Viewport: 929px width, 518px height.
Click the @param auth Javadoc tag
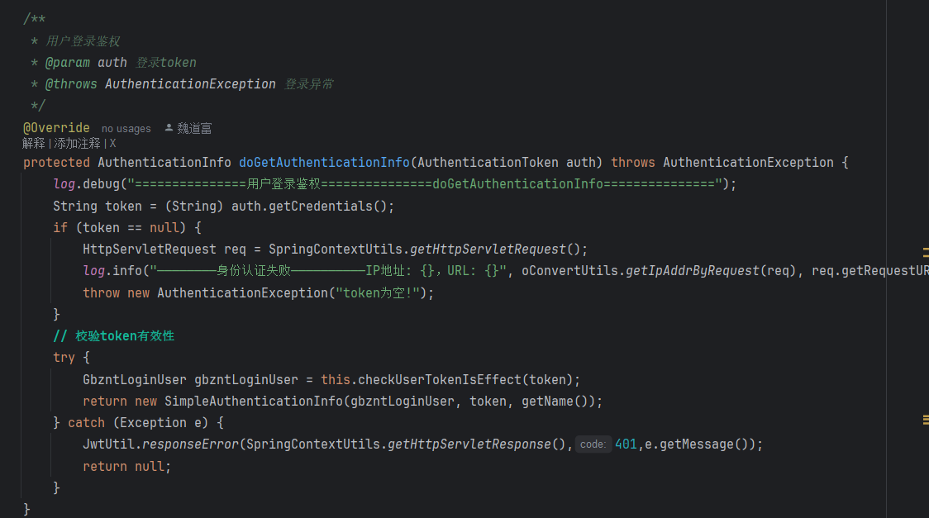coord(86,63)
